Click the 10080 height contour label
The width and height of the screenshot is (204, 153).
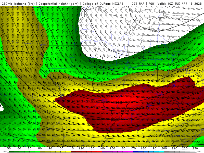click(138, 57)
